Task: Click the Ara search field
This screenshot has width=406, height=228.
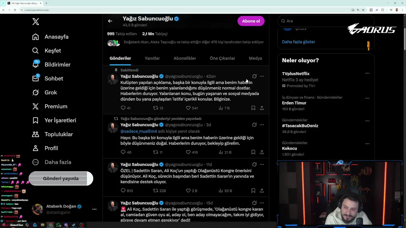Action: pyautogui.click(x=326, y=21)
